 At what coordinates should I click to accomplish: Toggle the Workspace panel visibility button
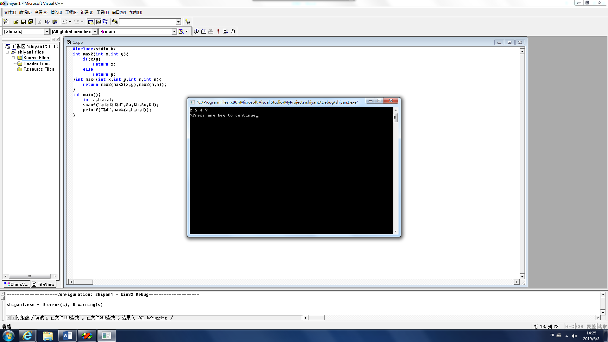91,22
